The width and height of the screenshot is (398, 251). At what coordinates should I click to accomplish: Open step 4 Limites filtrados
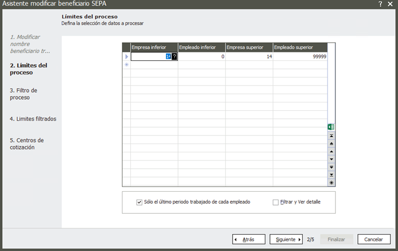pos(32,119)
